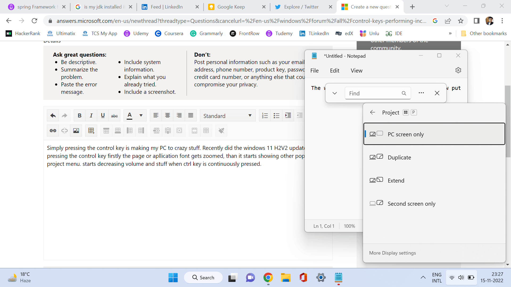511x287 pixels.
Task: Click the insert image icon
Action: tap(76, 130)
